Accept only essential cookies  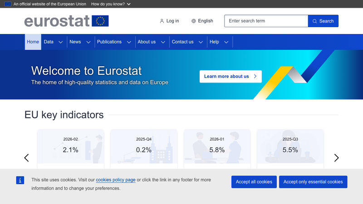[x=313, y=182]
